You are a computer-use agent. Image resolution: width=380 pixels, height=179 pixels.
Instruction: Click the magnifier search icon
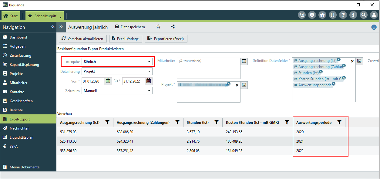tap(363, 15)
